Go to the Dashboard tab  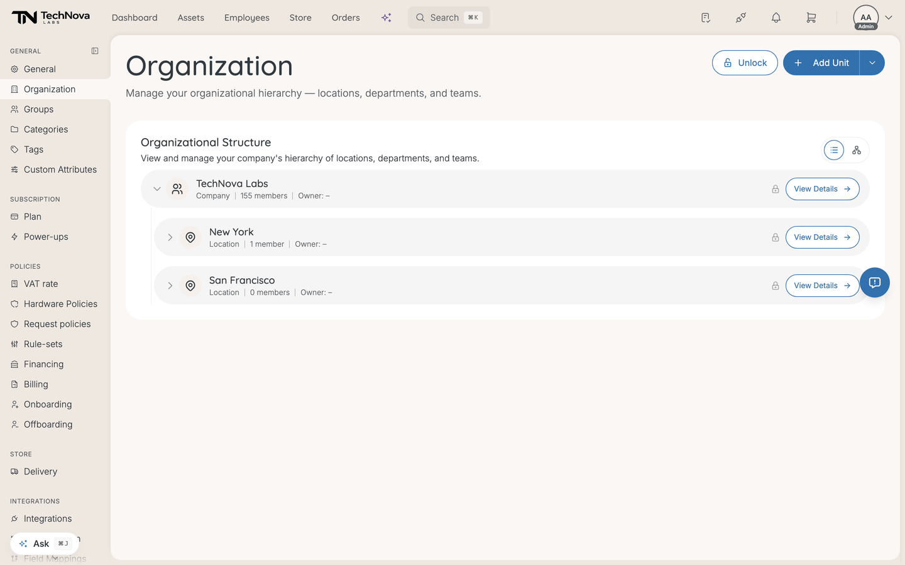point(134,18)
